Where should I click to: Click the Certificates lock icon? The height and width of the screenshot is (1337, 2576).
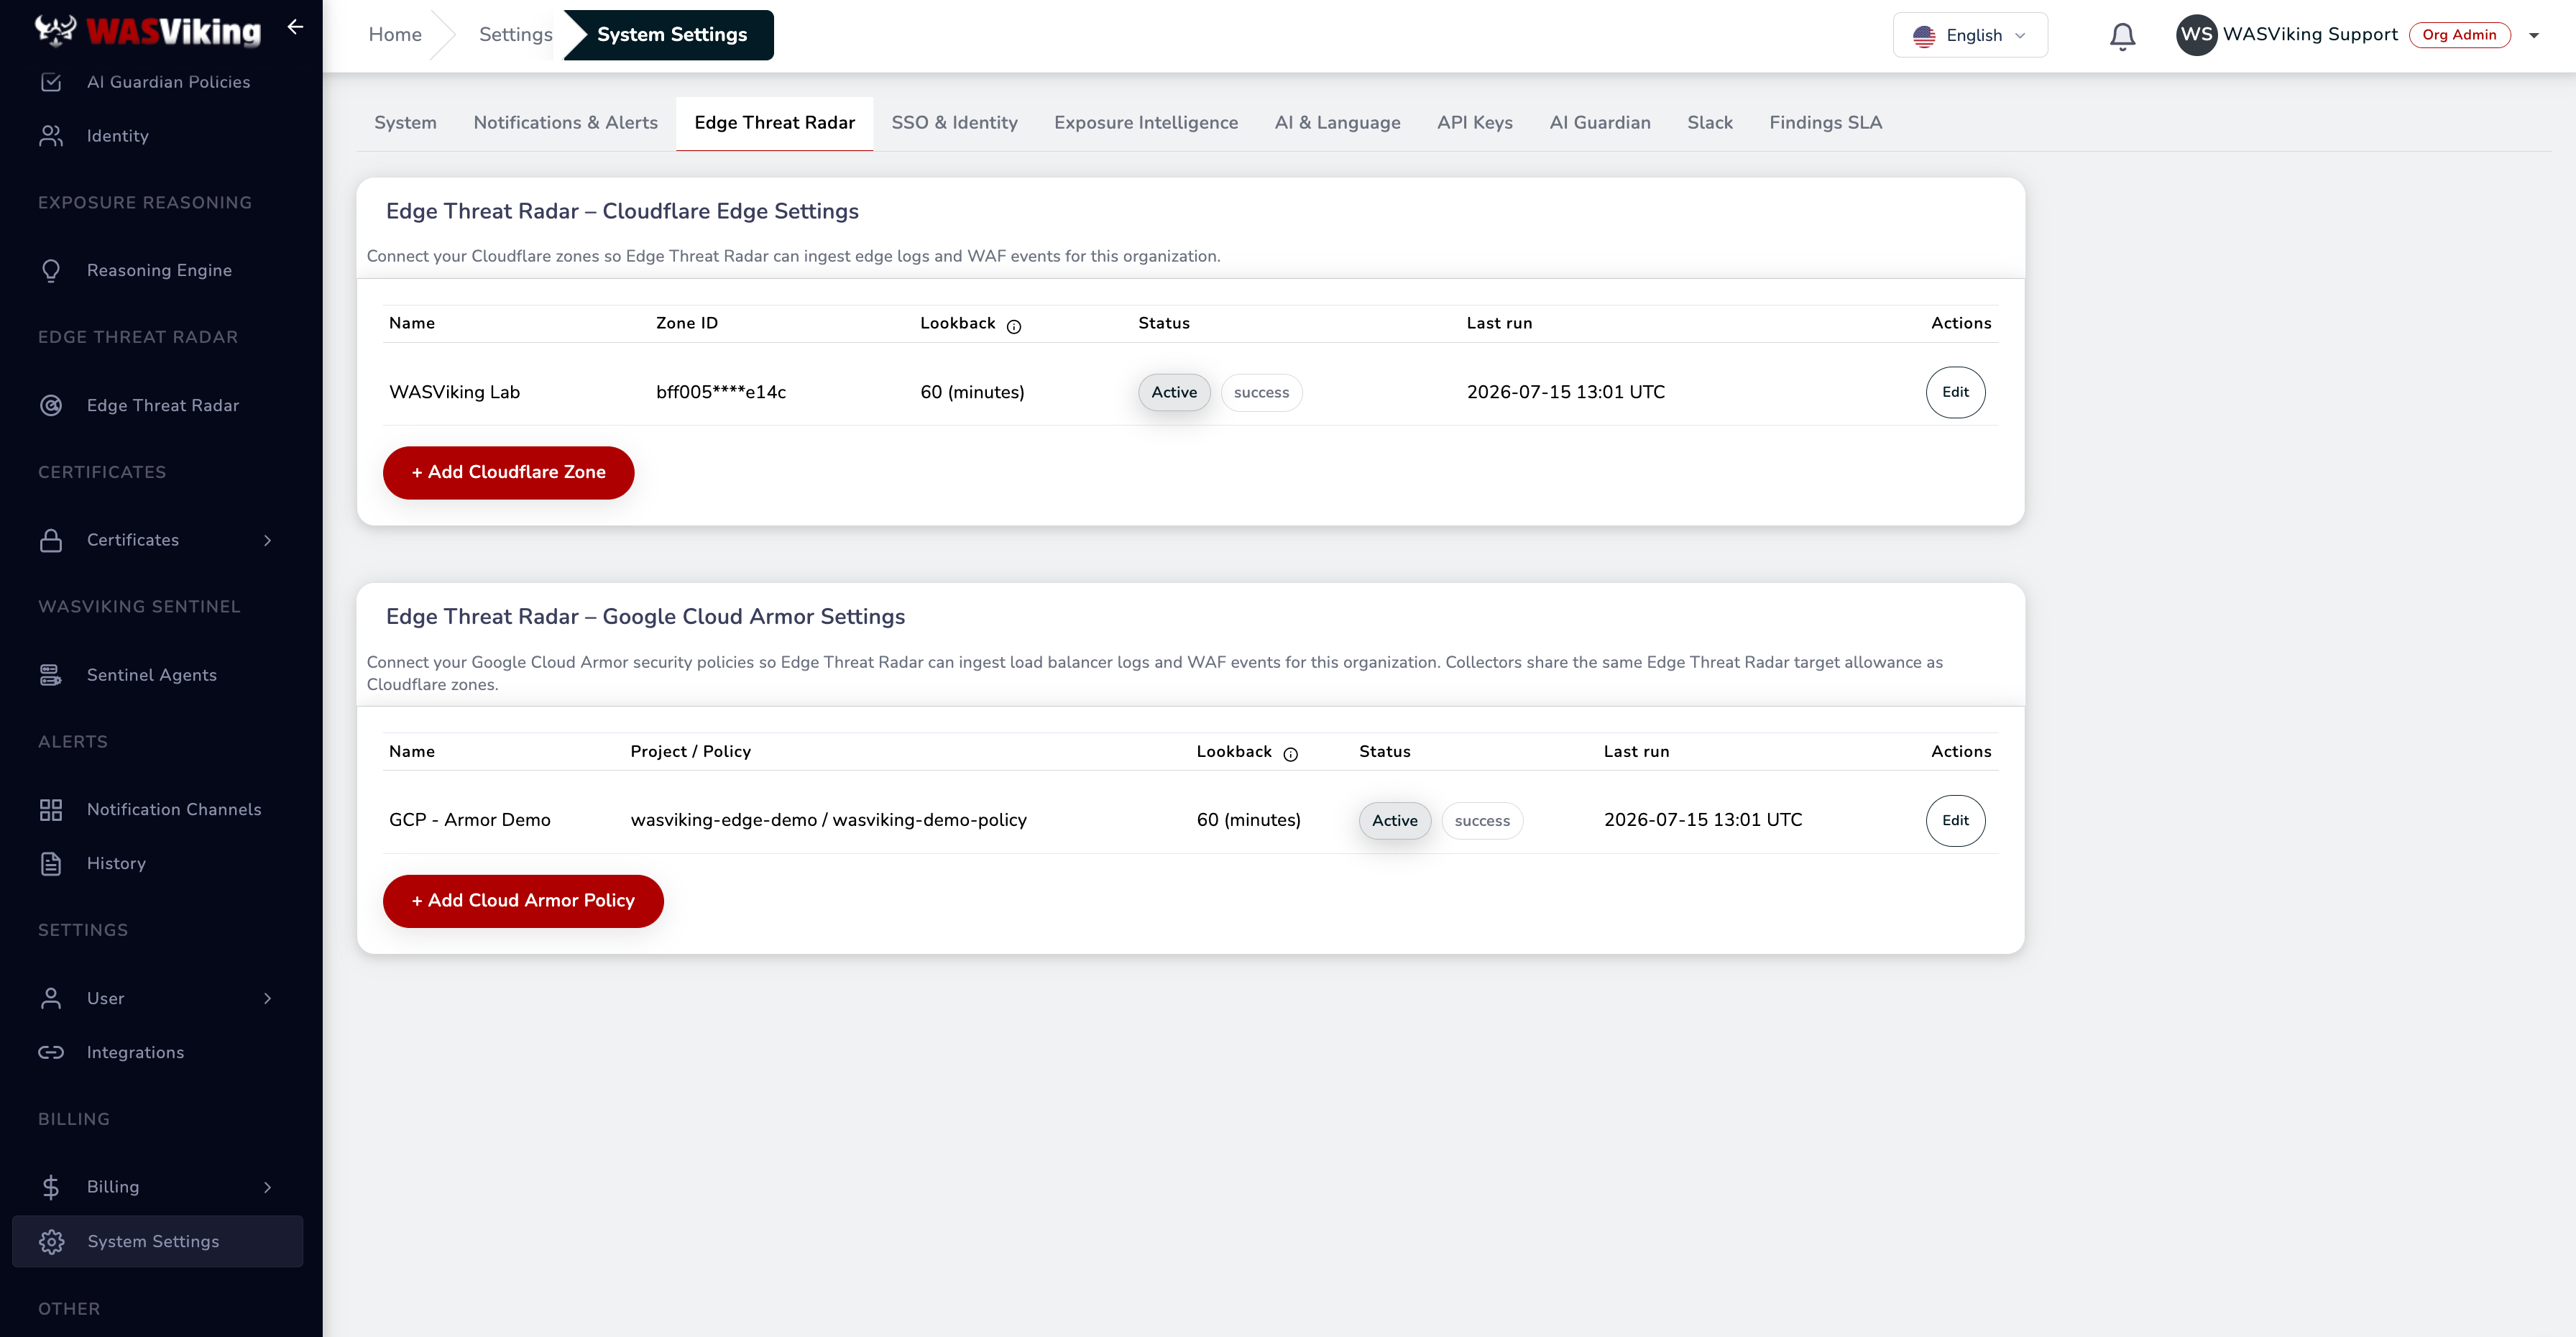click(51, 540)
